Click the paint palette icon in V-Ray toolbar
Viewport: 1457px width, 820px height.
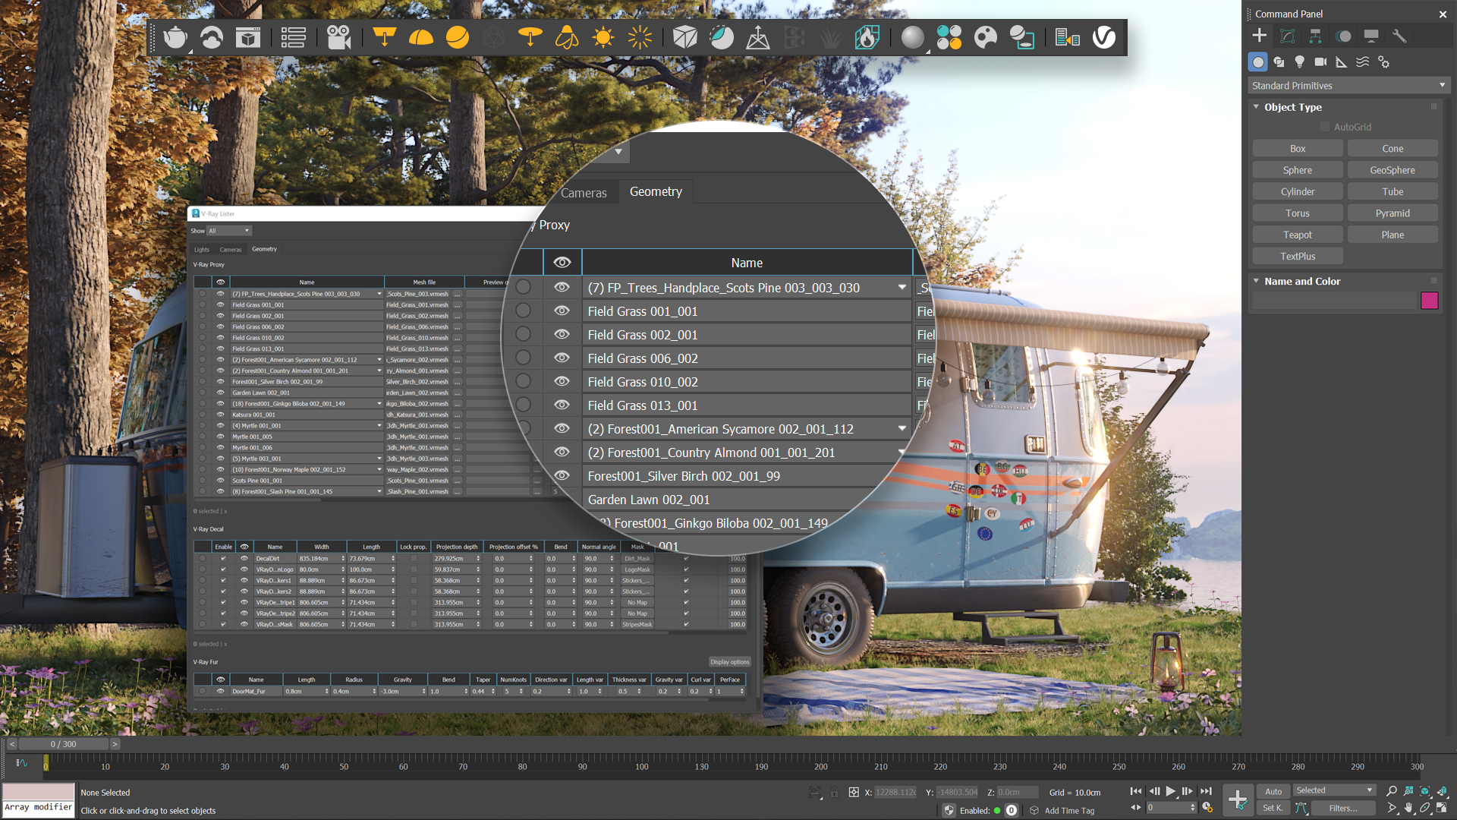pos(986,37)
